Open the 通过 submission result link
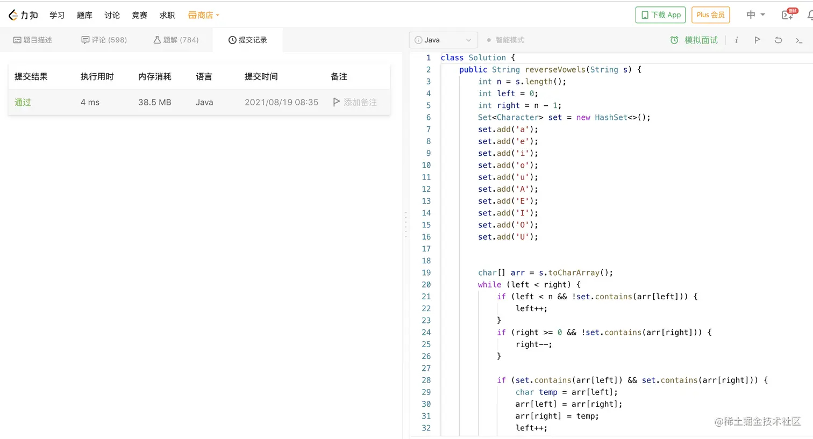The width and height of the screenshot is (813, 439). pyautogui.click(x=23, y=102)
